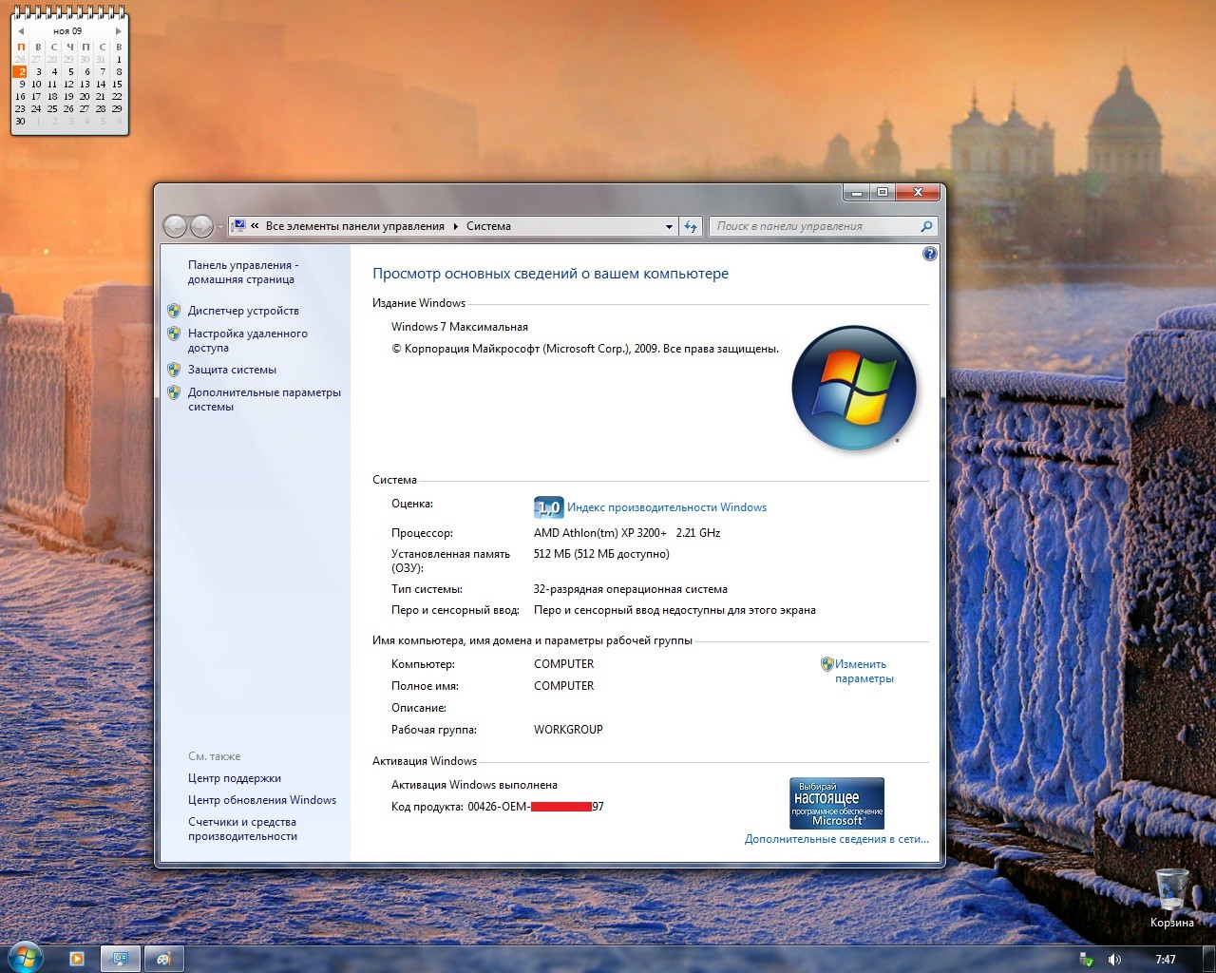Select the 'Корзина' recycle bin icon
The image size is (1216, 973).
coord(1171,898)
